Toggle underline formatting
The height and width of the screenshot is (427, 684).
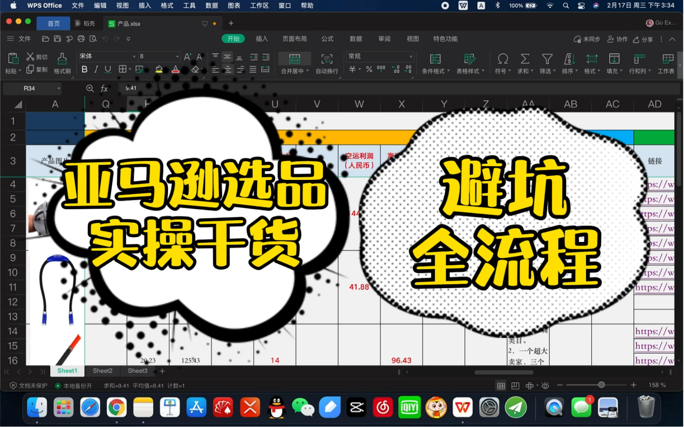108,69
